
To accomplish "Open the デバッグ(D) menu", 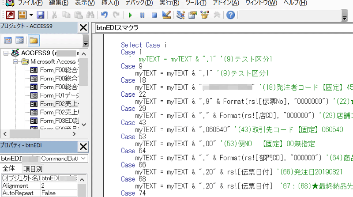I will point(139,3).
